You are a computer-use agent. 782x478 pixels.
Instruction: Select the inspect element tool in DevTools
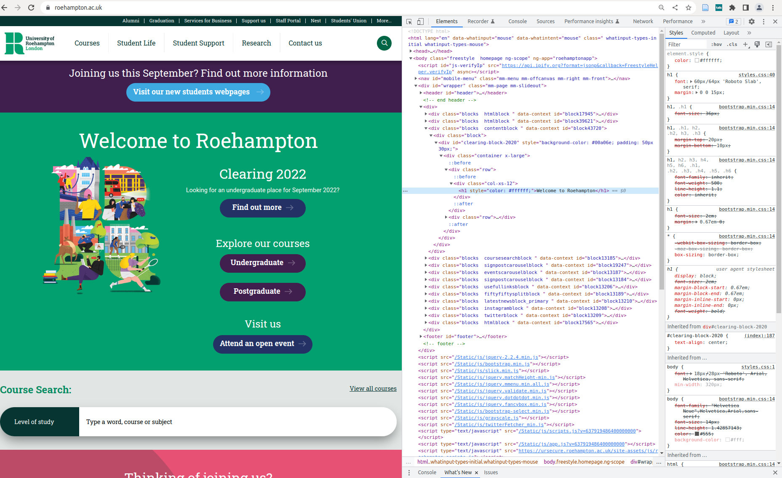409,21
